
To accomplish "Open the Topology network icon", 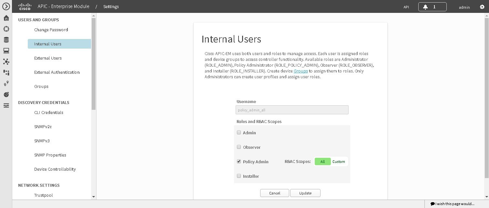I will pyautogui.click(x=6, y=61).
